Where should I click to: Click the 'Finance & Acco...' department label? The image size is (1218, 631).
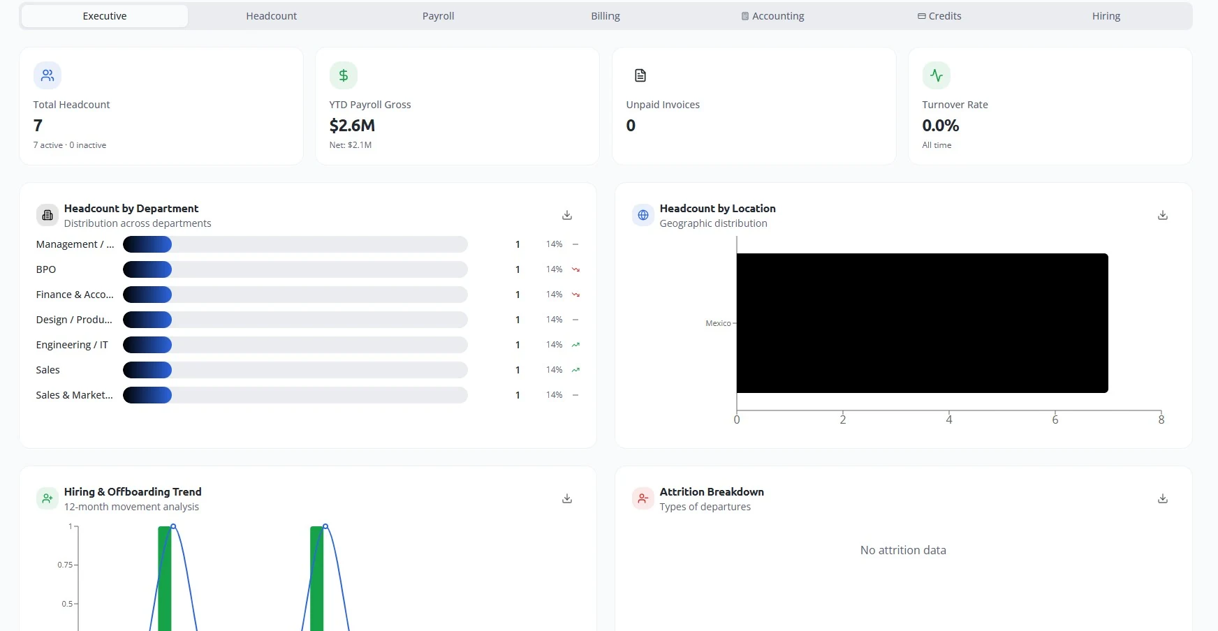[75, 295]
